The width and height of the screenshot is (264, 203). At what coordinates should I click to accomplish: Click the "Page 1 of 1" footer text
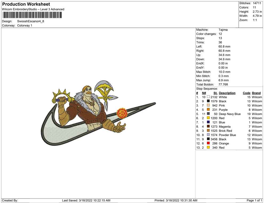point(254,200)
